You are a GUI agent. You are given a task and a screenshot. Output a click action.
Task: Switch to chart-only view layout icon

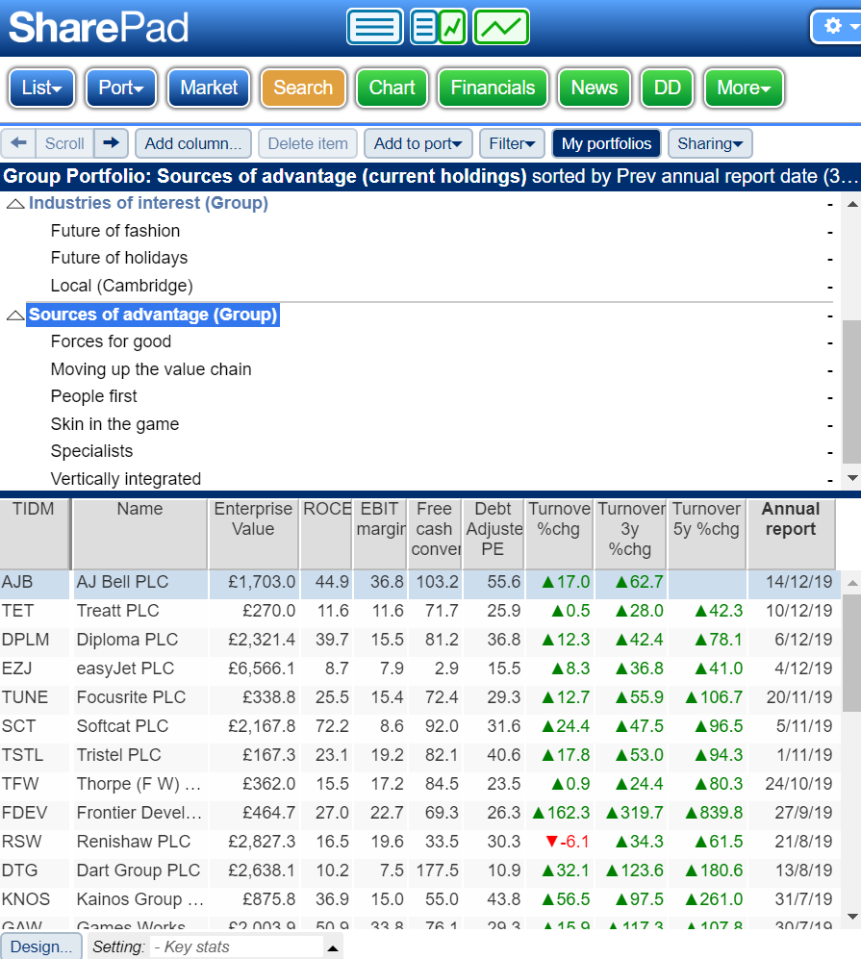click(501, 27)
